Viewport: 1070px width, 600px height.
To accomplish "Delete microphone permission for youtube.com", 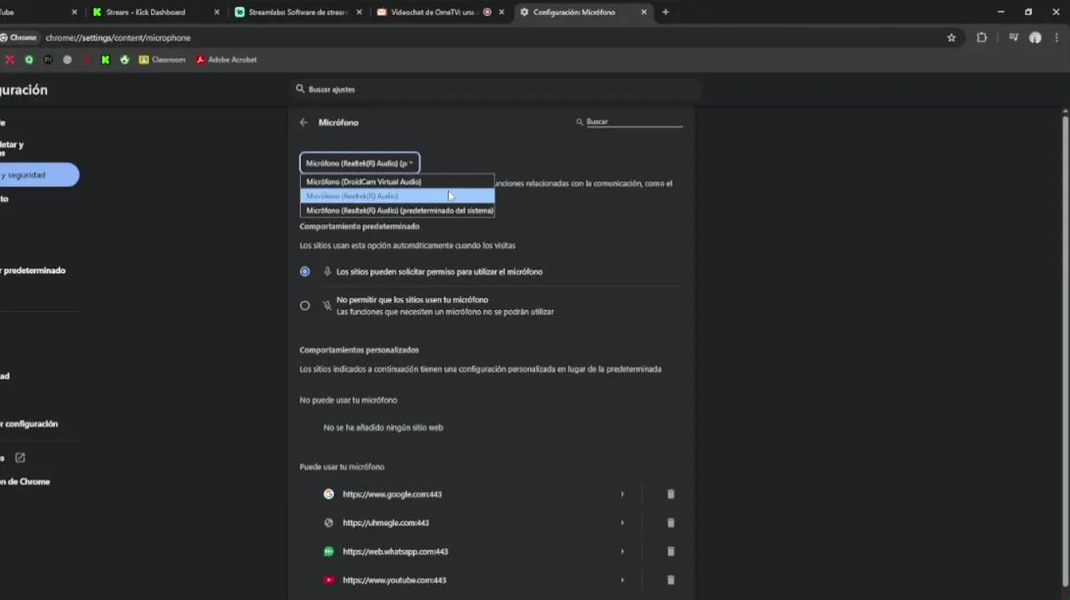I will tap(671, 580).
